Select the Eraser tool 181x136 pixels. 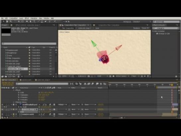(x=45, y=22)
